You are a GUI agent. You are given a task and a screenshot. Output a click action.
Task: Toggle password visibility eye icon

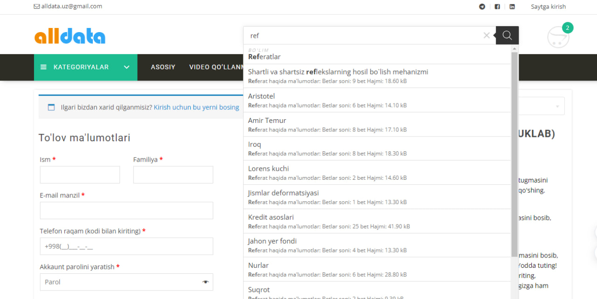pyautogui.click(x=205, y=282)
